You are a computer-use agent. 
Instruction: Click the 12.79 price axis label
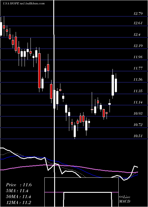[x=138, y=14]
